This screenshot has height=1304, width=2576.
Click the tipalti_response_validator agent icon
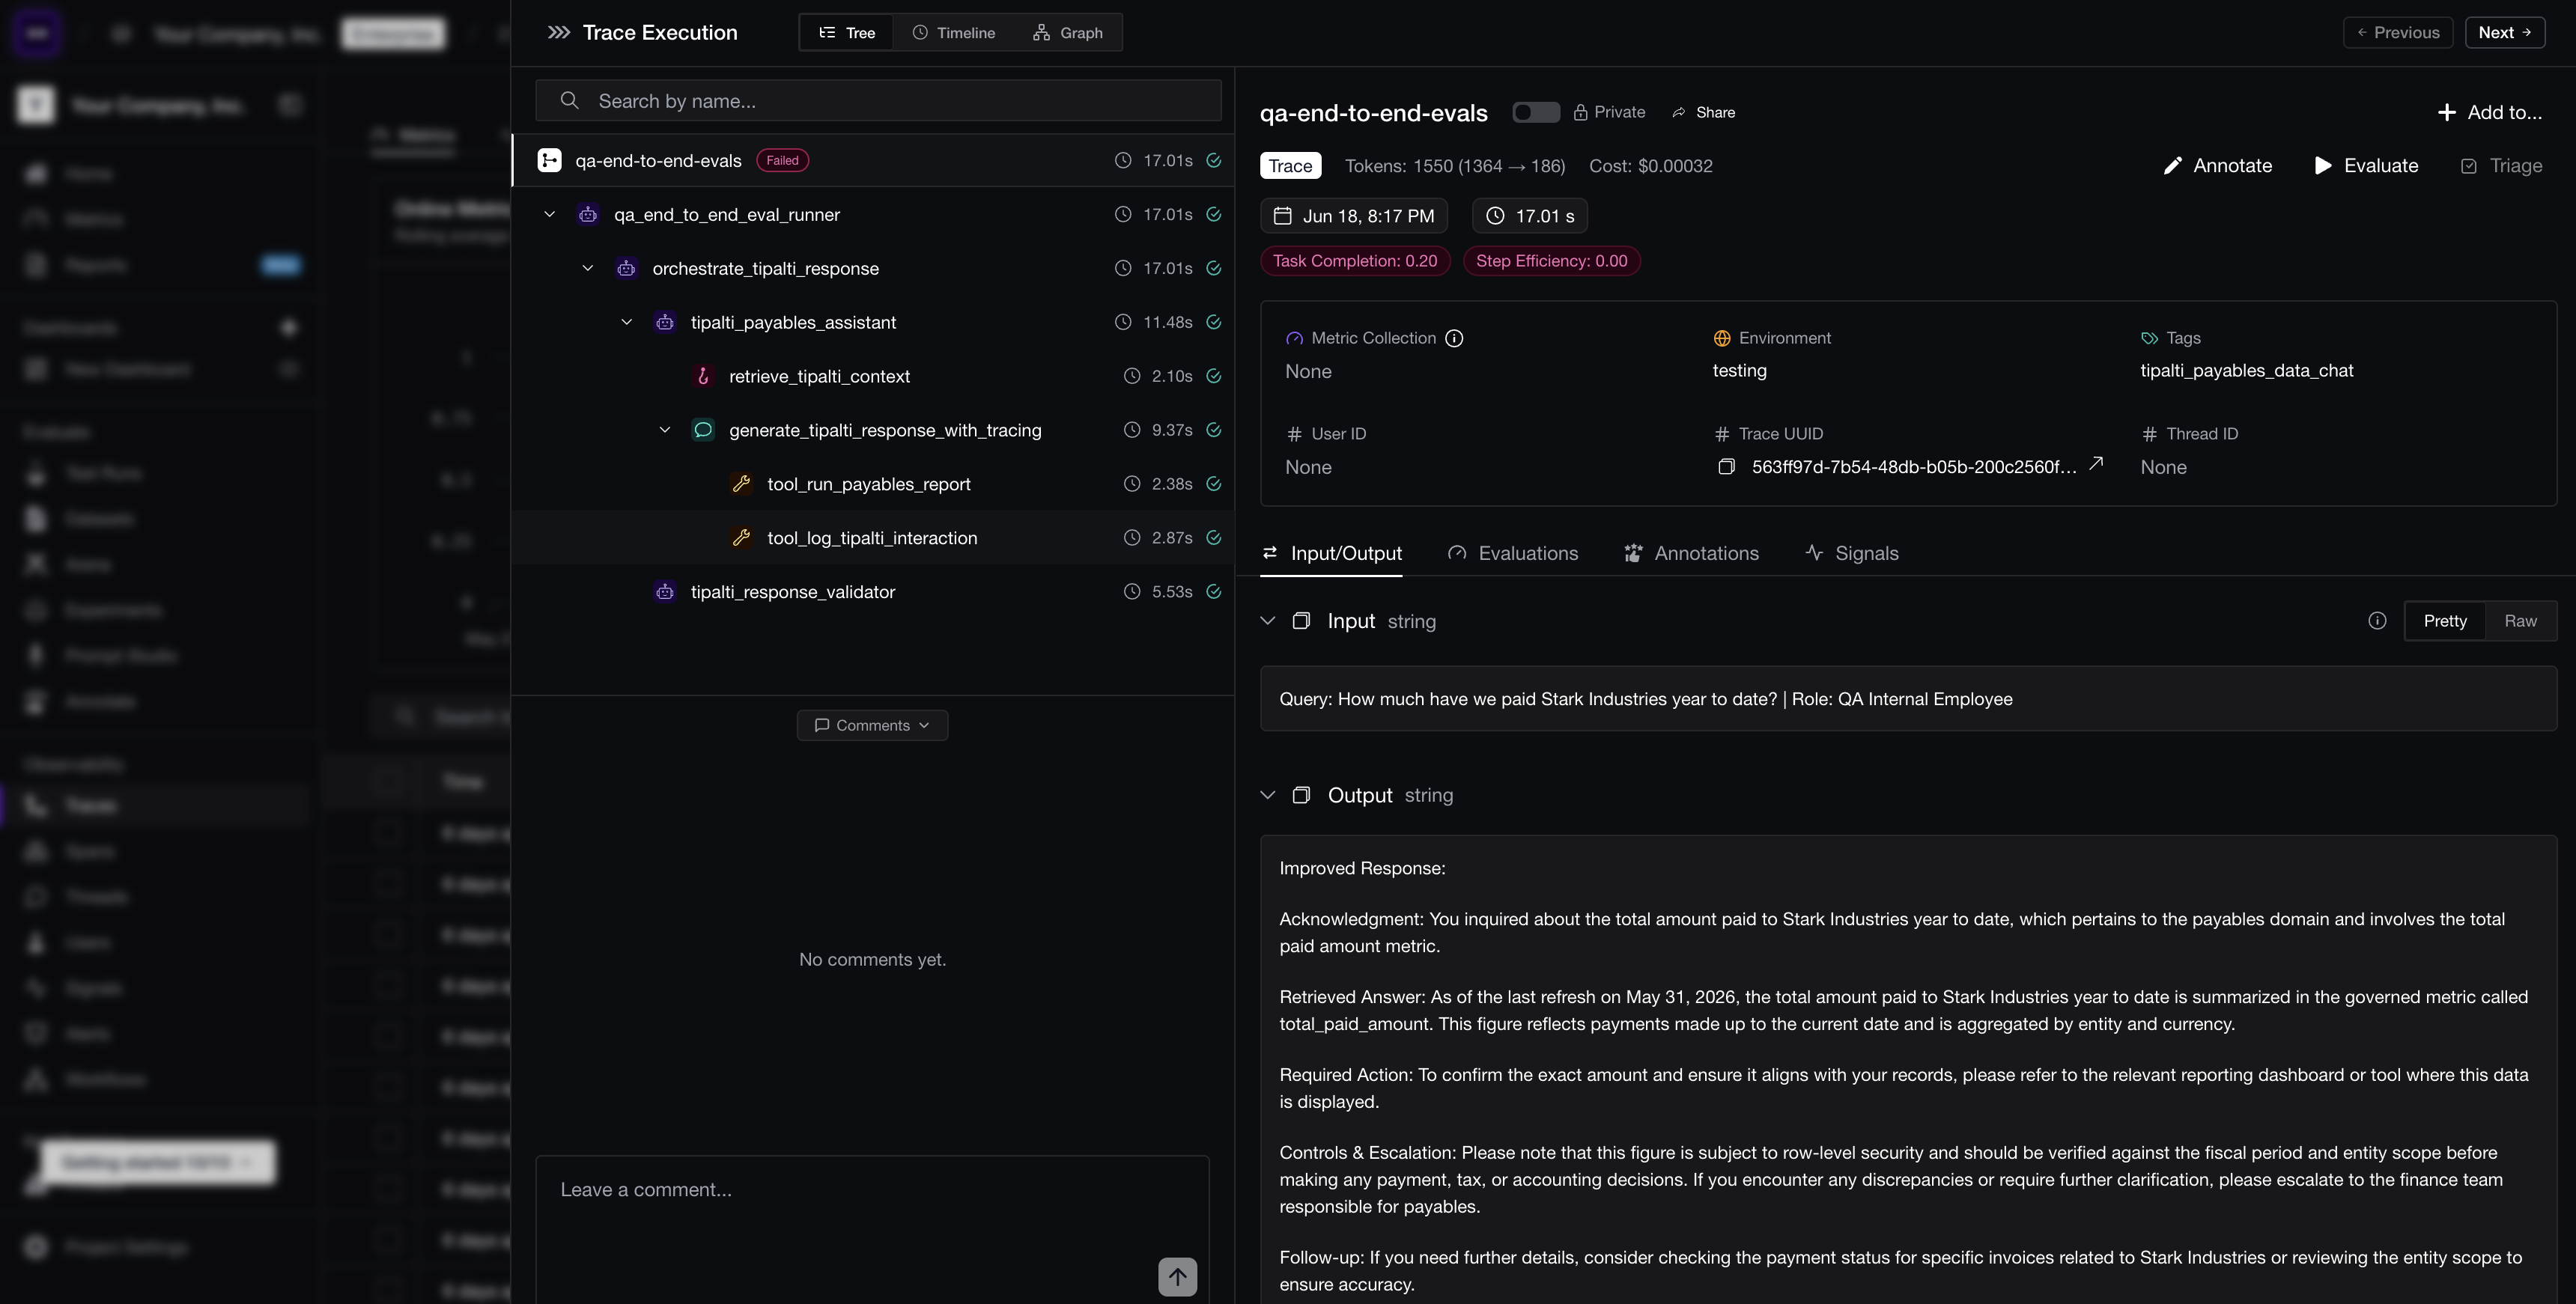[665, 592]
